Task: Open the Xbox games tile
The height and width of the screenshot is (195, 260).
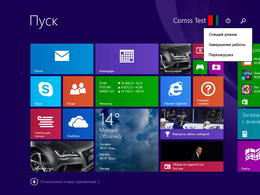Action: click(x=200, y=67)
